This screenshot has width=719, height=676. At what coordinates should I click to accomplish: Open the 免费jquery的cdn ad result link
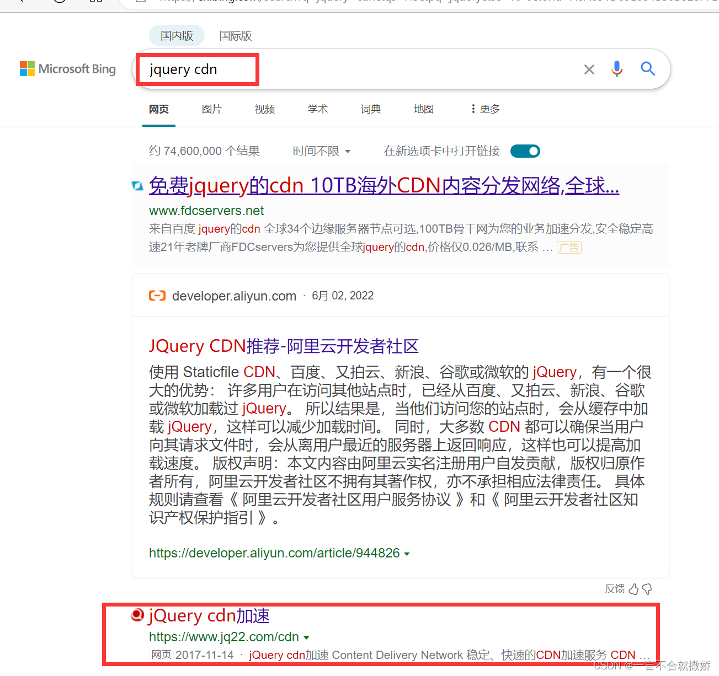pos(384,186)
